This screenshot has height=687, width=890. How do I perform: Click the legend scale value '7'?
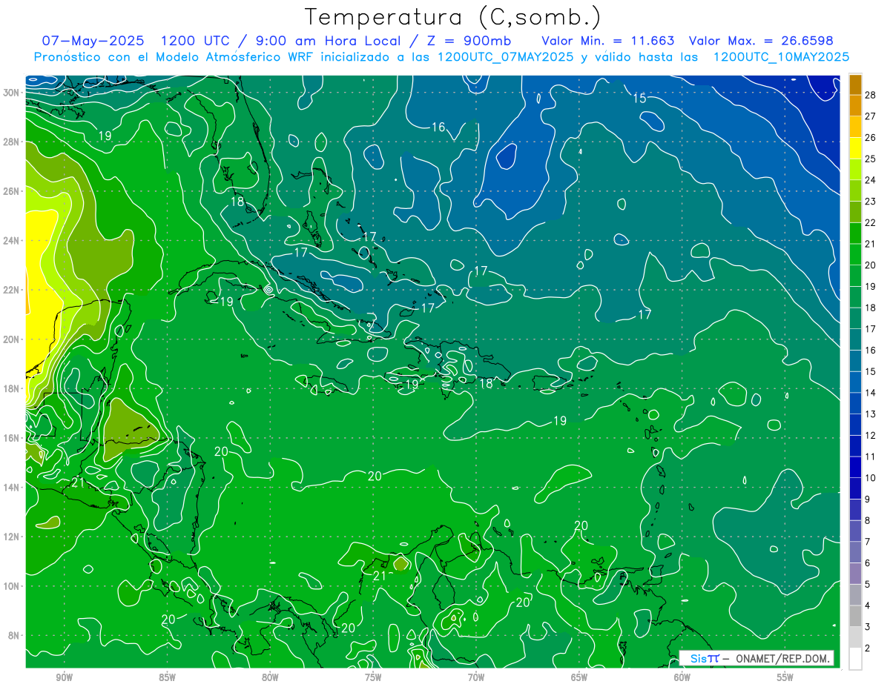[868, 542]
